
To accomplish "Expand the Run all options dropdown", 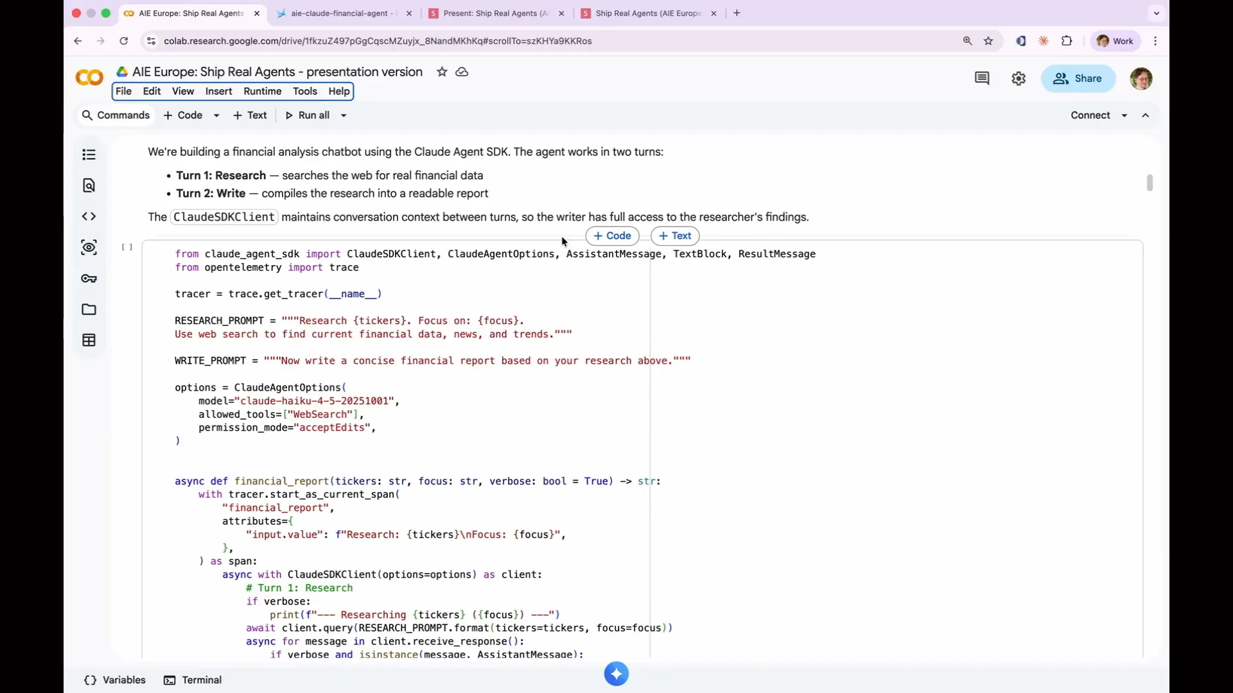I will pos(344,116).
